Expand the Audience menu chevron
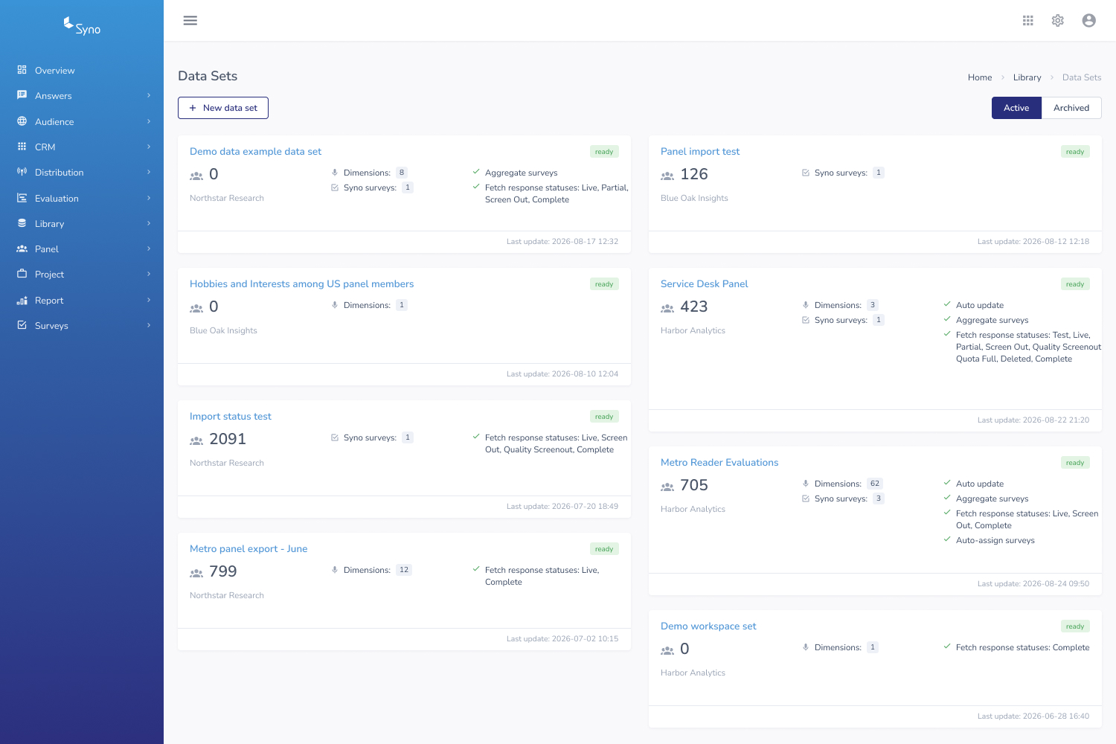 (x=149, y=121)
